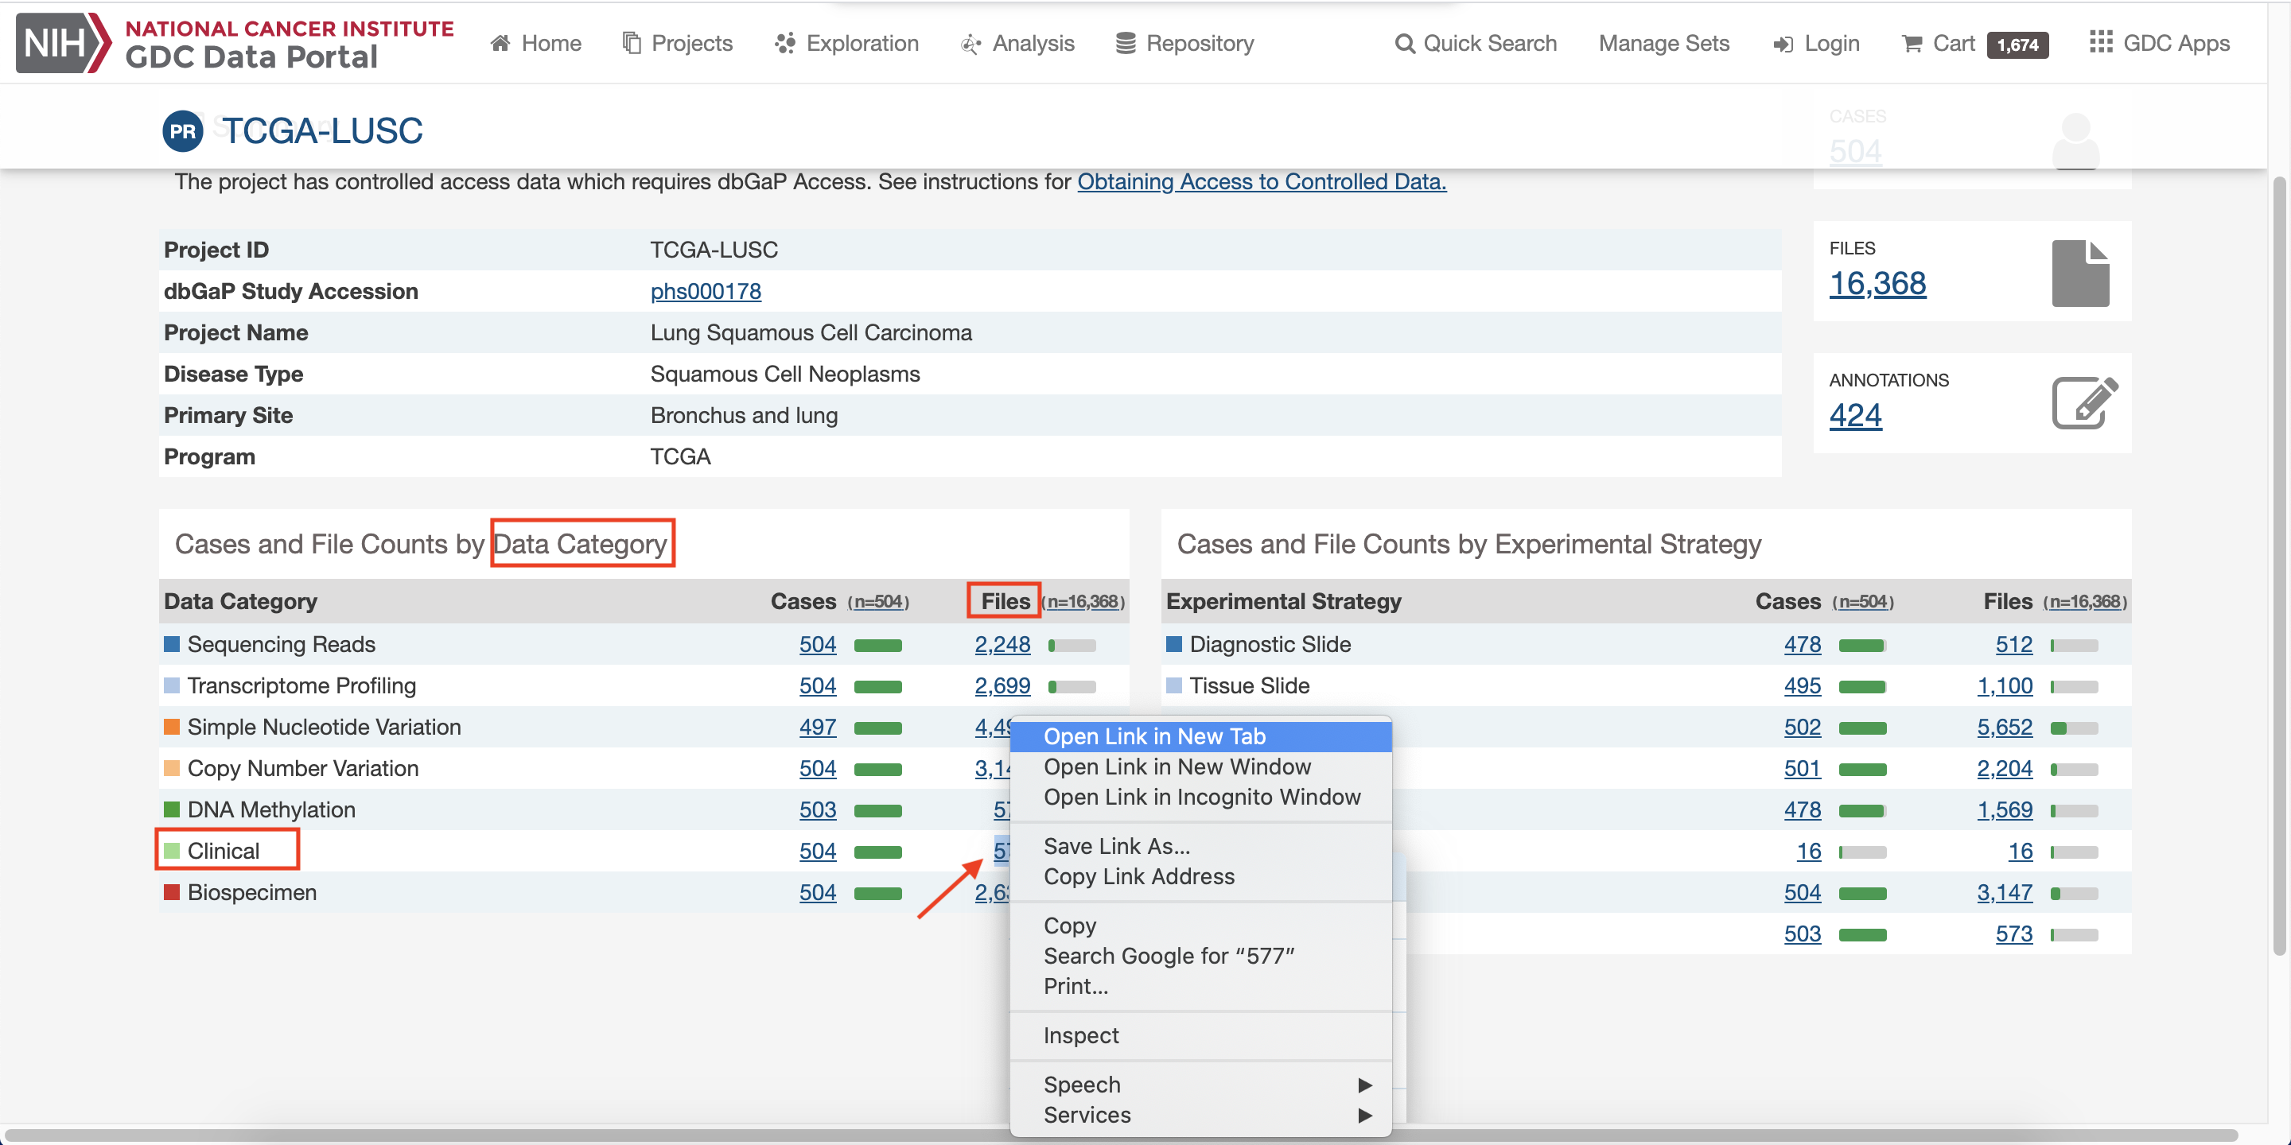2291x1145 pixels.
Task: Open the 573 files link
Action: pos(2013,933)
